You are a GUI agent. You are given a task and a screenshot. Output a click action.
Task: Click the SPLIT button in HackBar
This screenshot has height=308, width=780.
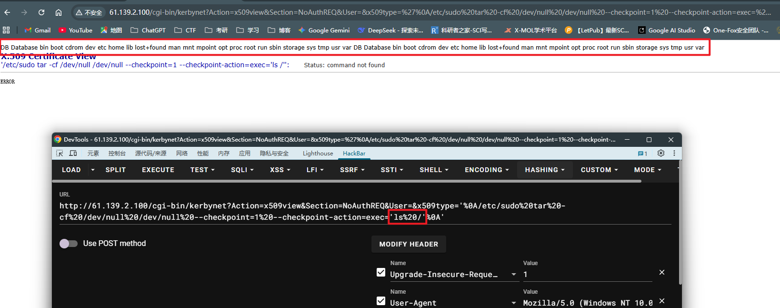click(x=116, y=170)
